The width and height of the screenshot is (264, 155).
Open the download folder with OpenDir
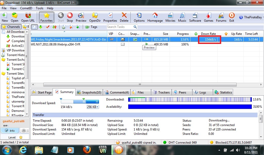coord(95,17)
